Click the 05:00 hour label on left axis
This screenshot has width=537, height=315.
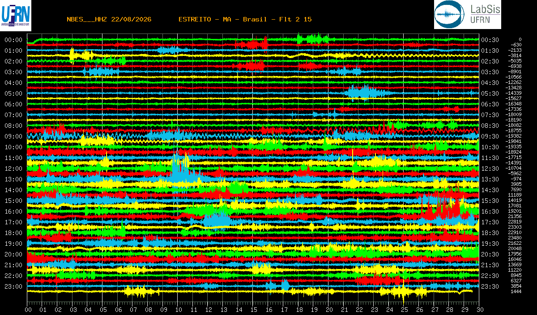point(13,93)
